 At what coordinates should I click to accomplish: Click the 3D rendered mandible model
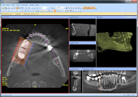[x=114, y=42]
